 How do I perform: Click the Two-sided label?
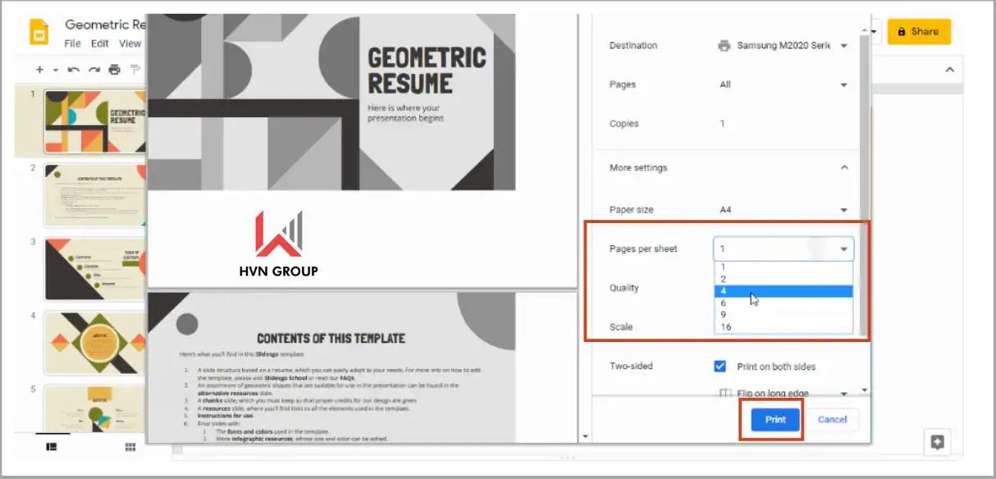click(631, 366)
